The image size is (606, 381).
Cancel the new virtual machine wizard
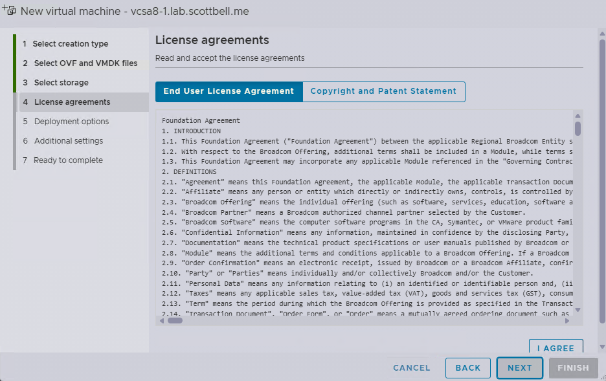412,368
